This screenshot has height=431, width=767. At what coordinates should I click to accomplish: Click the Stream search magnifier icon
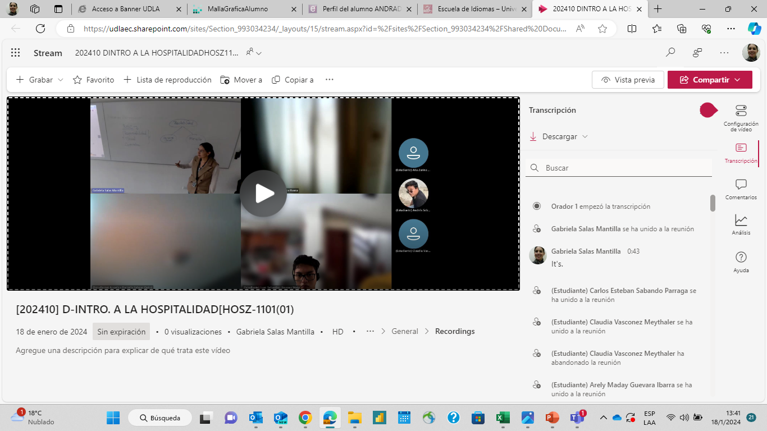[x=670, y=53]
